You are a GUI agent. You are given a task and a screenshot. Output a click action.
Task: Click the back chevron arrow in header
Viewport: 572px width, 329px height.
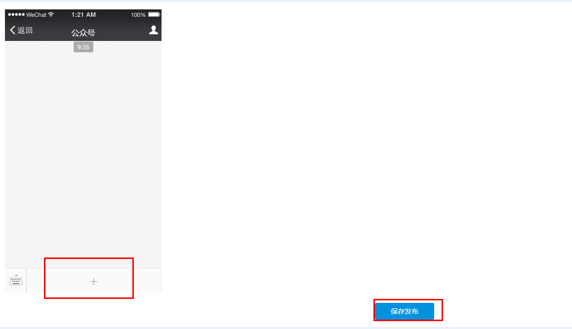12,30
